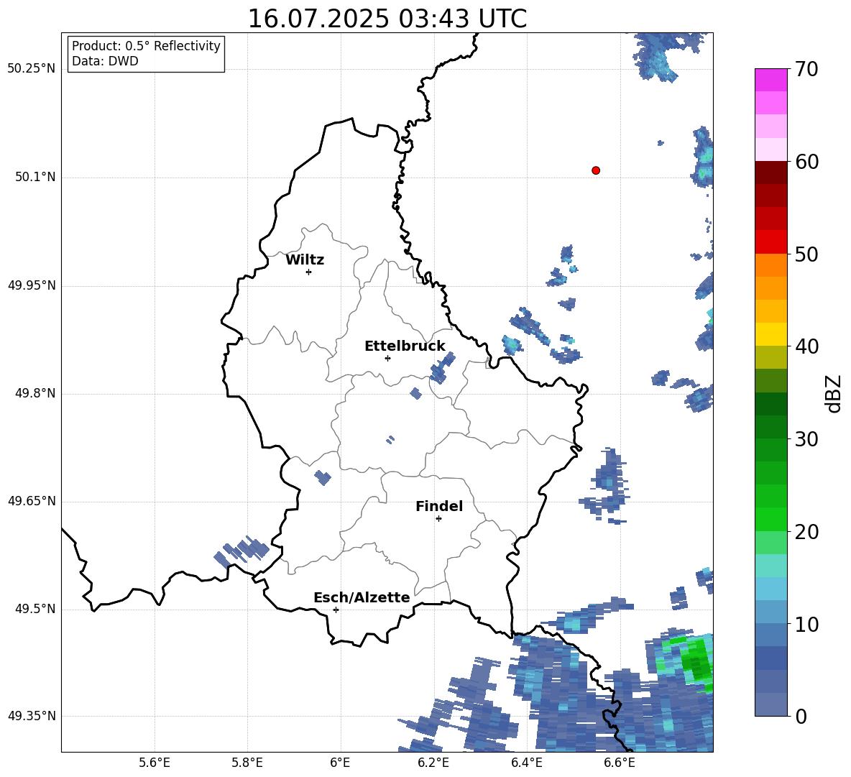The height and width of the screenshot is (777, 851).
Task: Click the 49.65°N latitude label
Action: pos(32,500)
